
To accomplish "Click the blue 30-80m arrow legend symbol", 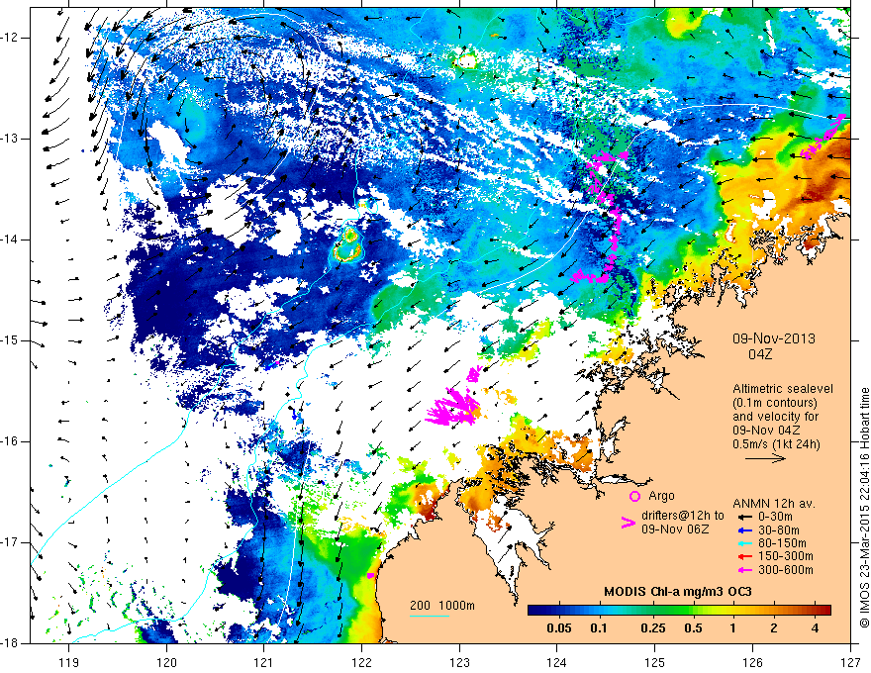I will 744,530.
